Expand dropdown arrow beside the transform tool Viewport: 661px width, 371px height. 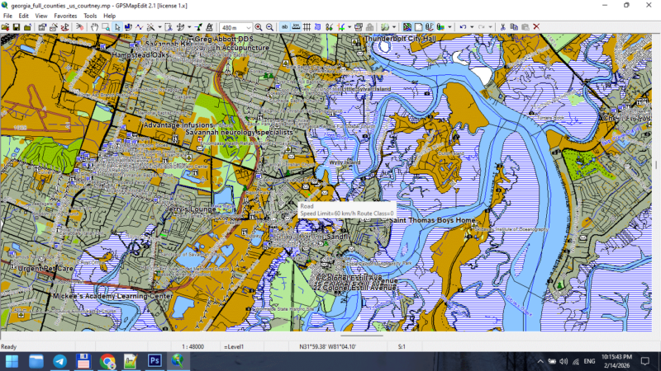tap(189, 27)
